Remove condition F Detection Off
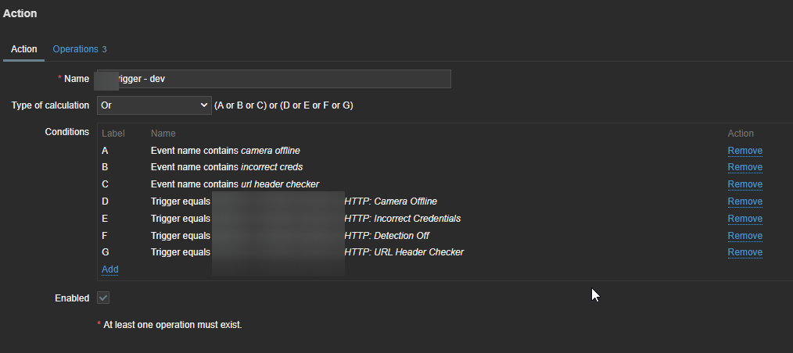The height and width of the screenshot is (353, 793). pyautogui.click(x=745, y=236)
